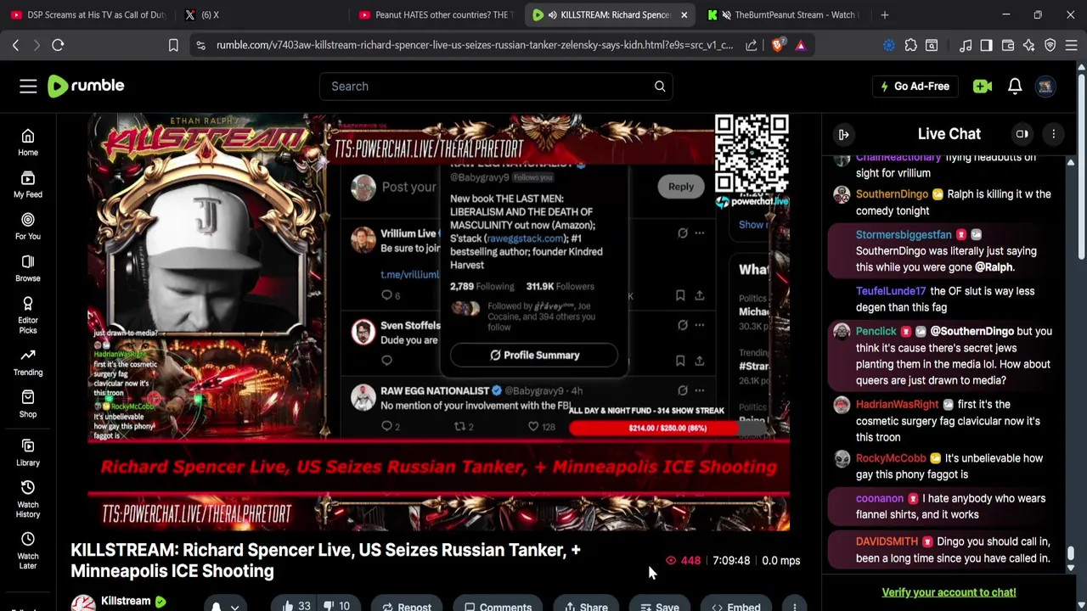
Task: Open the user profile avatar menu
Action: [1045, 86]
